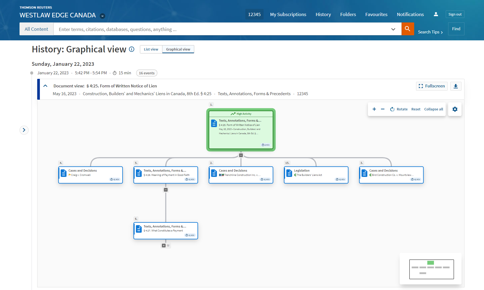Viewport: 484px width, 290px height.
Task: Click the timeline dot for January 22
Action: [32, 73]
